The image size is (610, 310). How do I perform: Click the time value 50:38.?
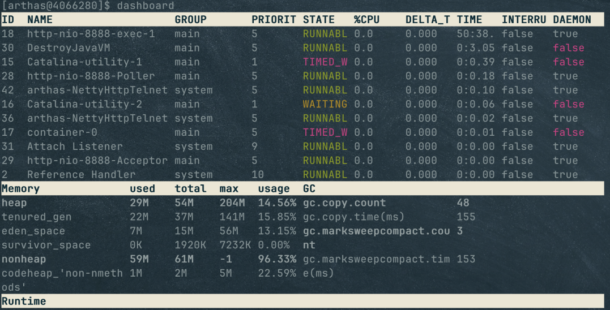[475, 34]
